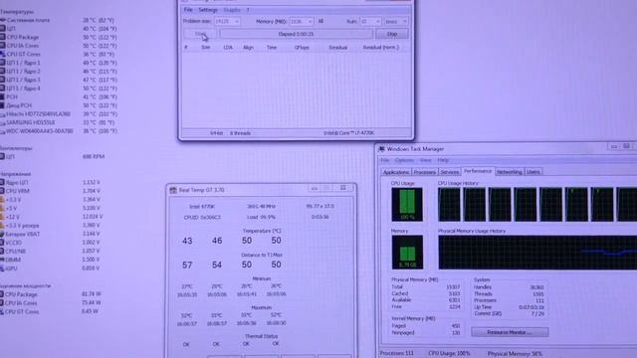Click the All memory button in LinX
Image resolution: width=637 pixels, height=358 pixels.
(x=320, y=21)
